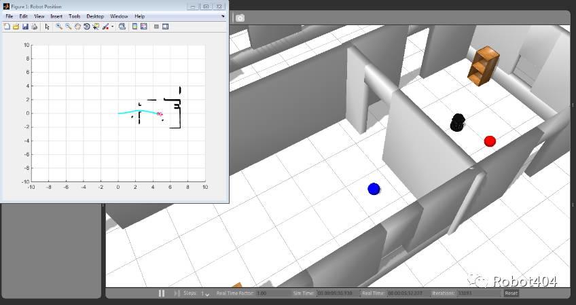Print the figure using the printer icon
Screen dimensions: 576x305
[x=34, y=26]
